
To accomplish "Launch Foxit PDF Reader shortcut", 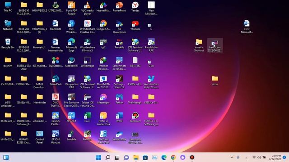I will 71,8.
